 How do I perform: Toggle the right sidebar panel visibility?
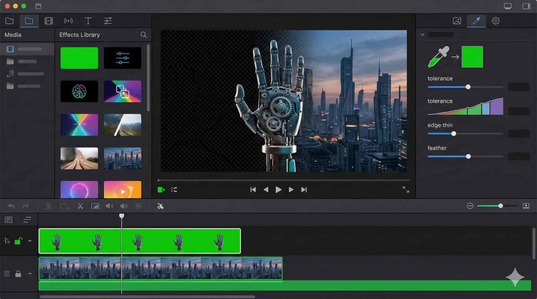tap(526, 6)
